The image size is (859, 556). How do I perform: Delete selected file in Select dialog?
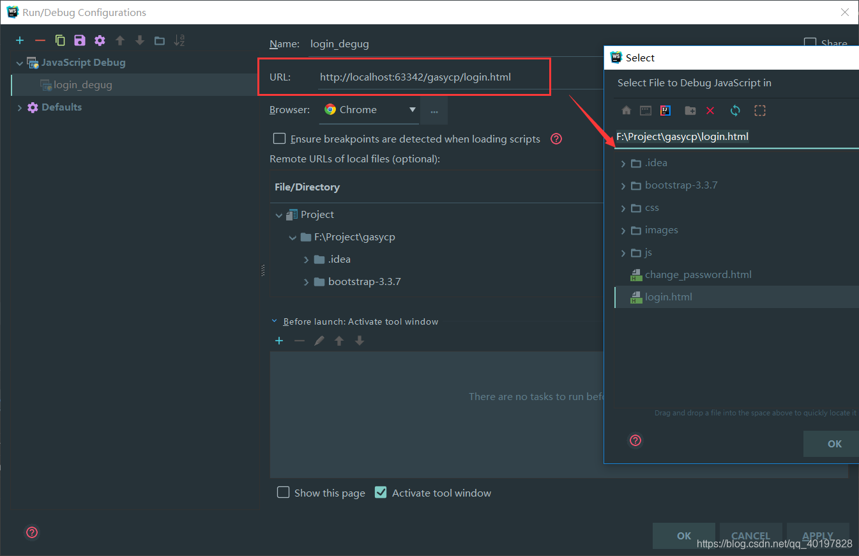710,110
